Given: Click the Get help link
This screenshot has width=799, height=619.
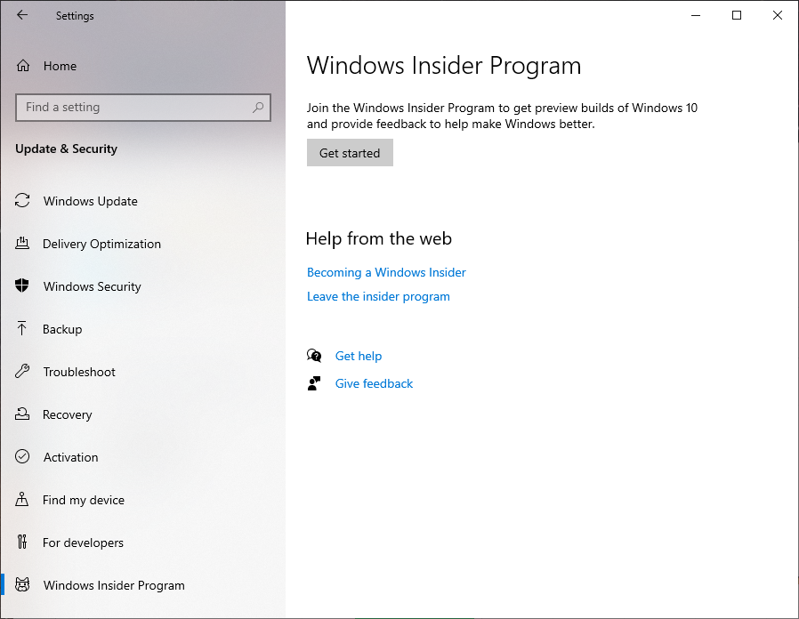Looking at the screenshot, I should point(359,356).
